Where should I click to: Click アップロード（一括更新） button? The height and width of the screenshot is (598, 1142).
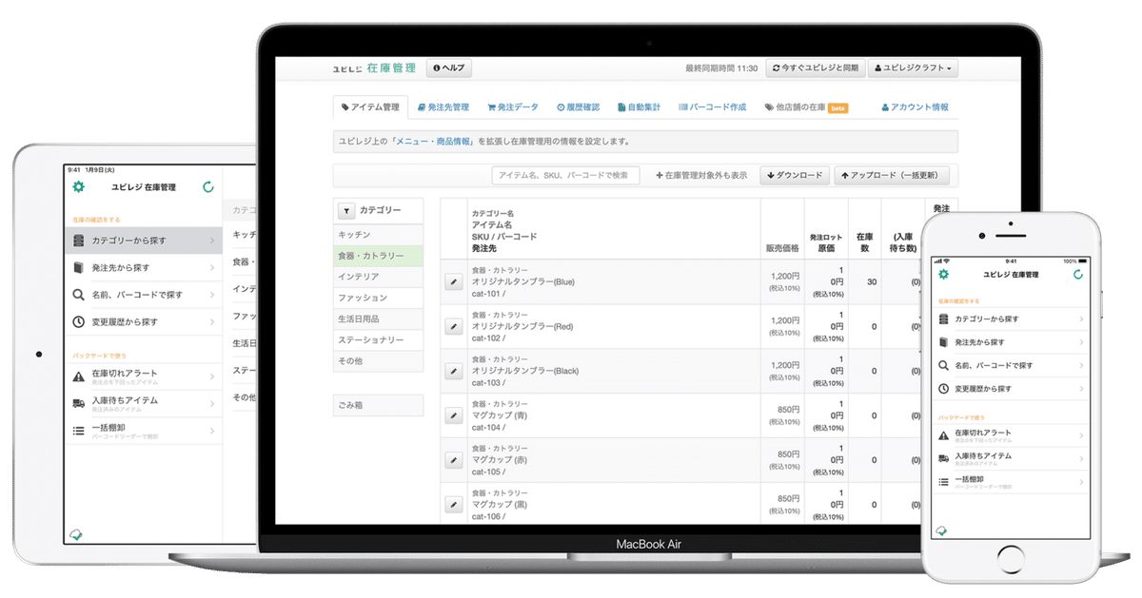(x=891, y=176)
